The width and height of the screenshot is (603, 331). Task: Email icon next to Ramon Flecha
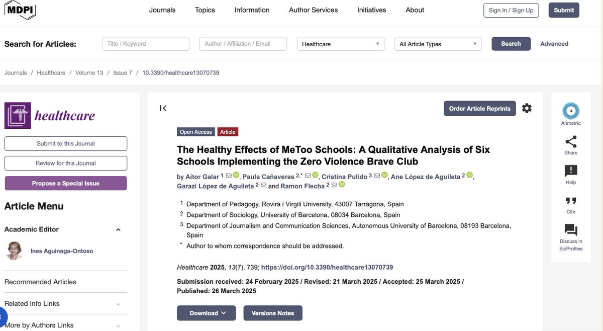point(334,186)
